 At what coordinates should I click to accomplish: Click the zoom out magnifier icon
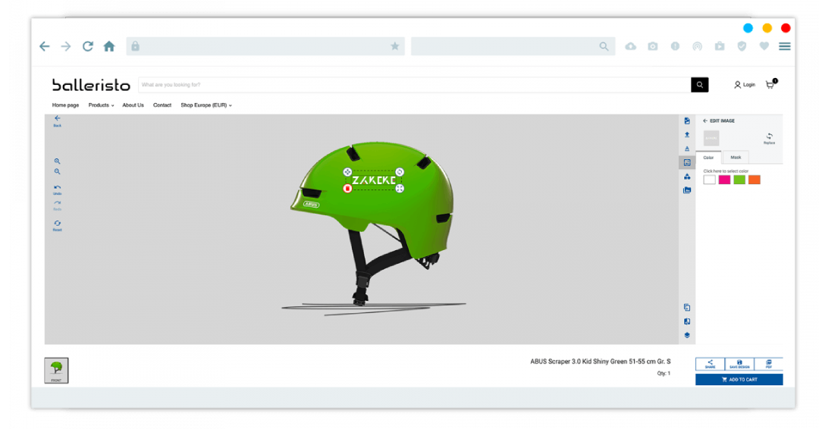(x=57, y=172)
